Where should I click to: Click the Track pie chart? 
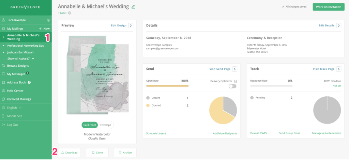point(327,110)
